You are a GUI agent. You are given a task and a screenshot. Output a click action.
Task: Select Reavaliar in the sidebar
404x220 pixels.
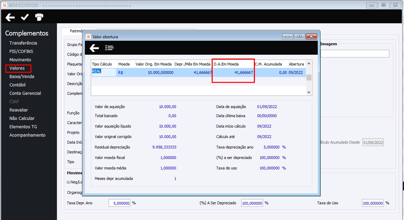click(x=19, y=110)
